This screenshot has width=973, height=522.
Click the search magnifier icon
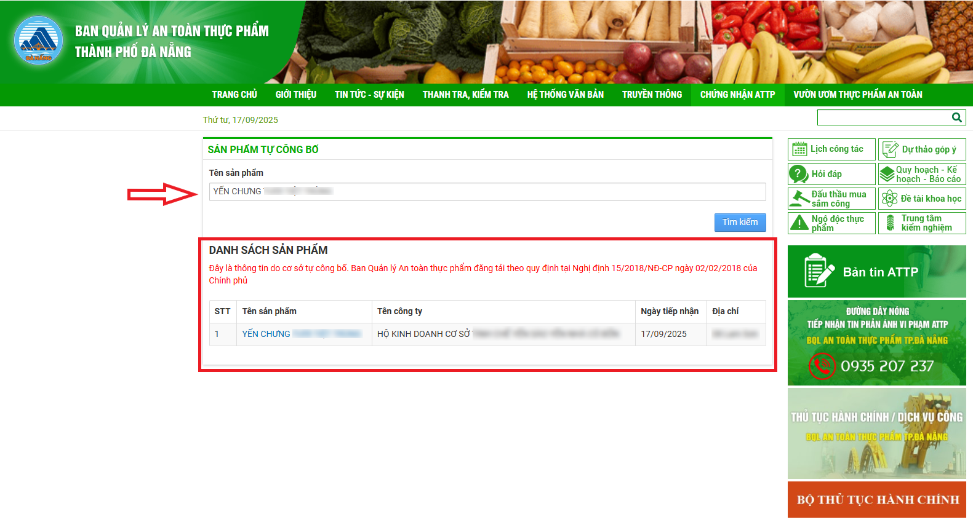click(x=956, y=117)
